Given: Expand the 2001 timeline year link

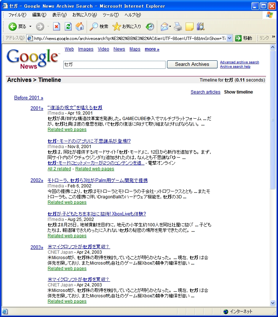Looking at the screenshot, I should pyautogui.click(x=37, y=108).
